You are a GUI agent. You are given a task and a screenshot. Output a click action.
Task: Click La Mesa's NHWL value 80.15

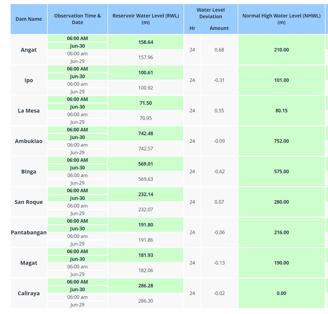[x=281, y=111]
